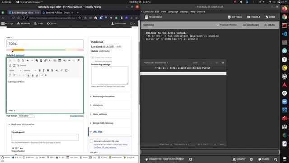Click the CONSOLE button in Redis UI header
The height and width of the screenshot is (163, 289).
pos(253,17)
